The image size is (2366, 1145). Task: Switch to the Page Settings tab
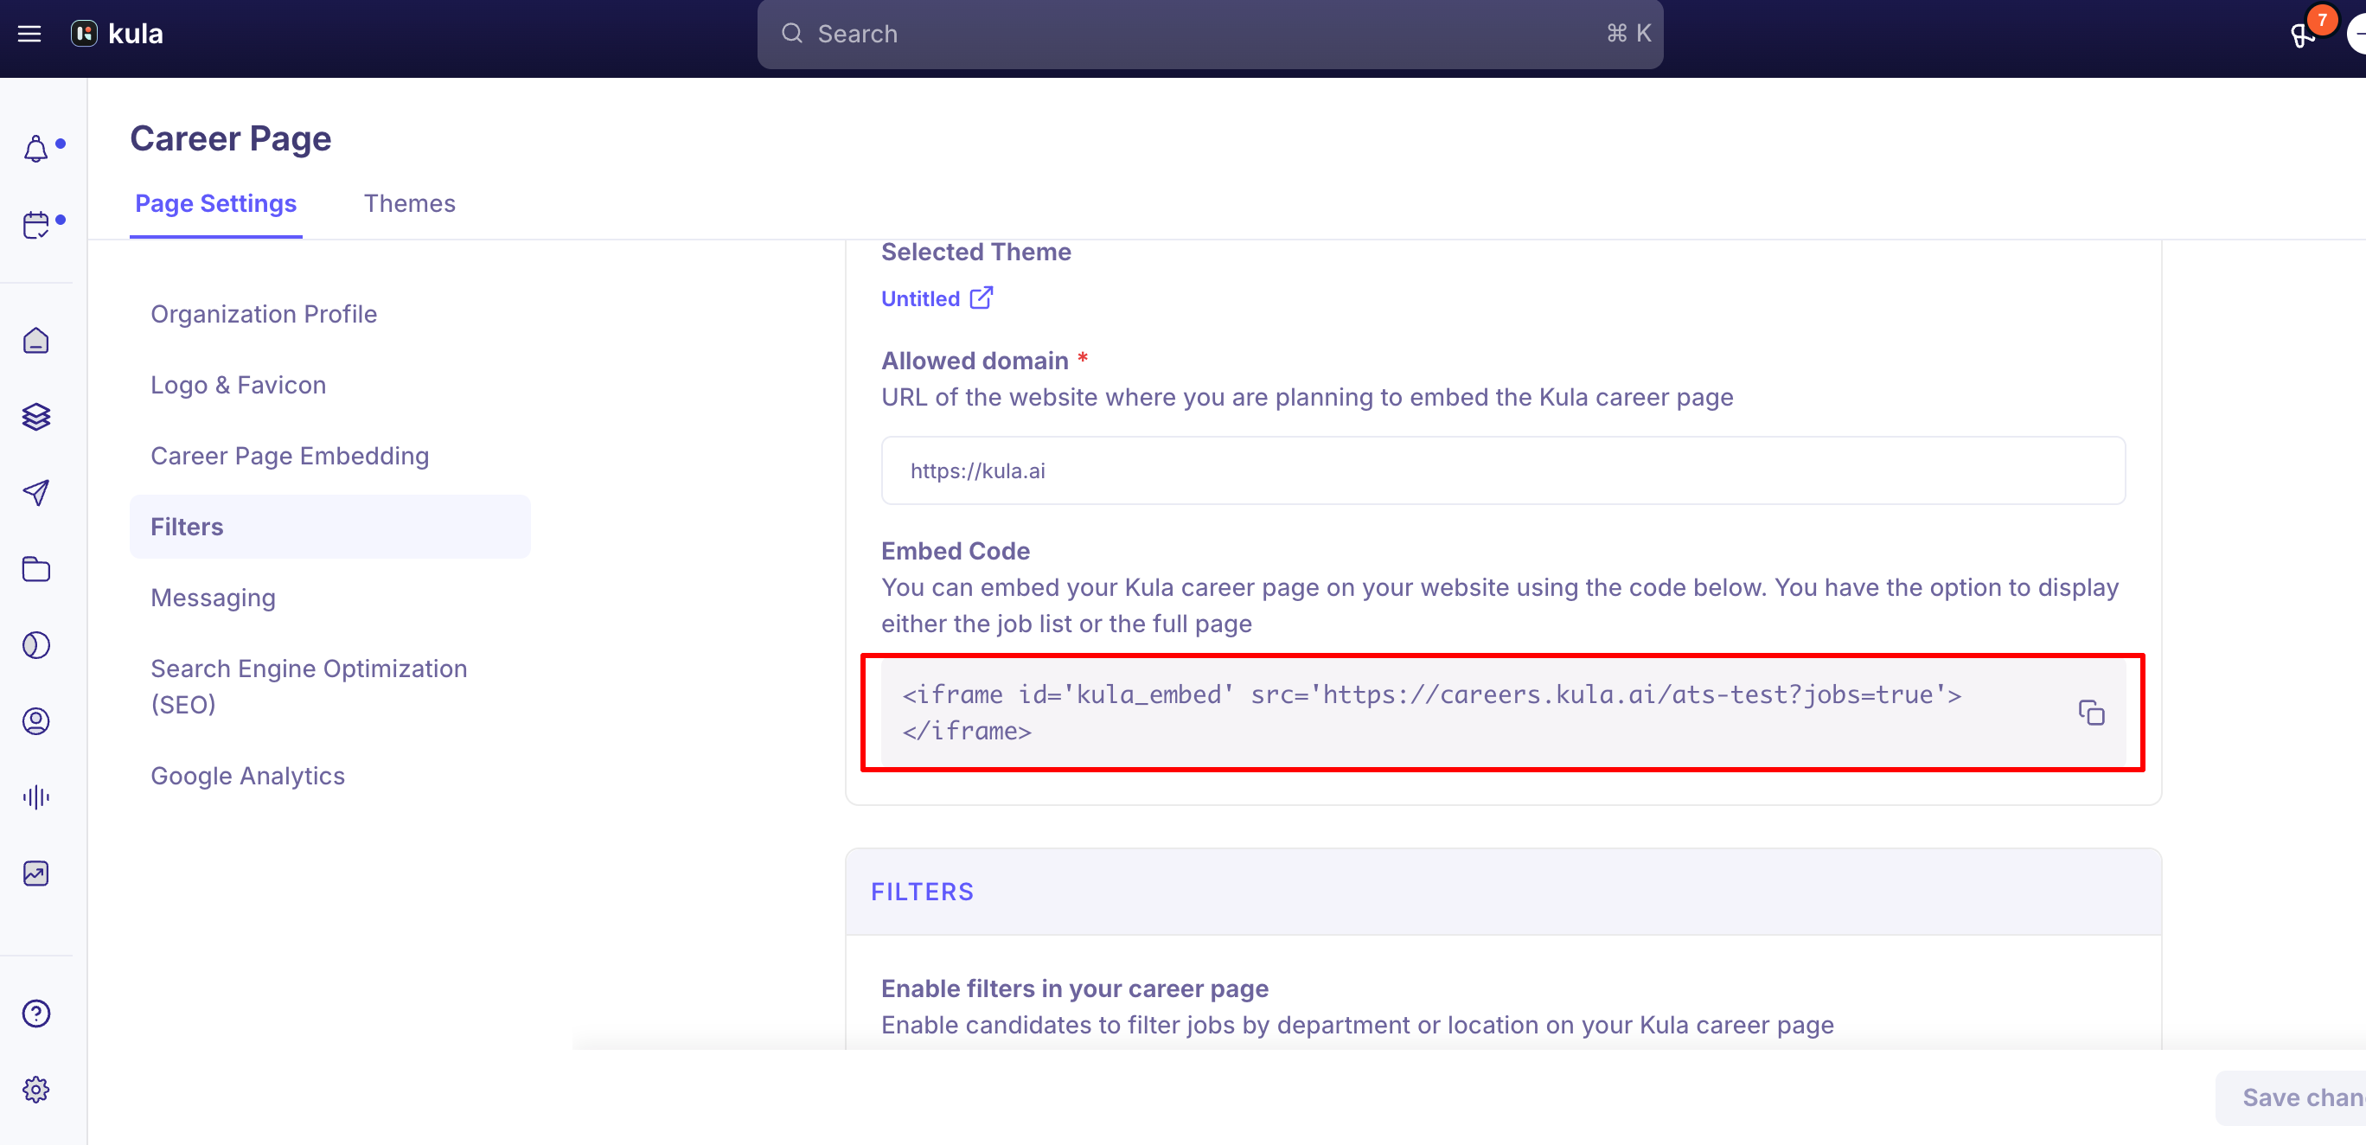point(216,204)
